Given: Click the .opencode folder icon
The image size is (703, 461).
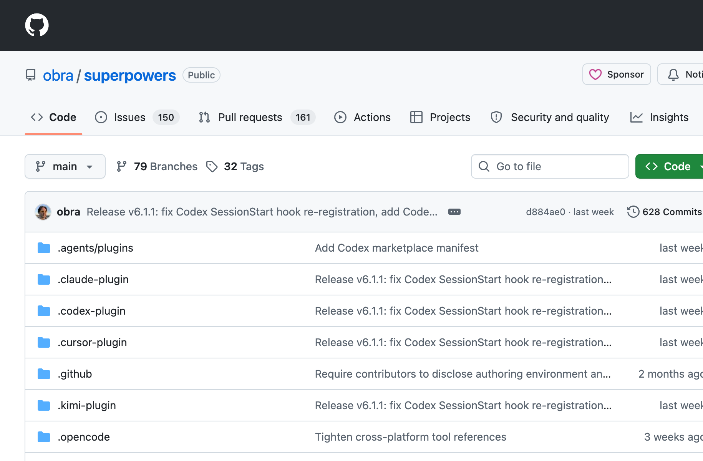Looking at the screenshot, I should [x=44, y=437].
